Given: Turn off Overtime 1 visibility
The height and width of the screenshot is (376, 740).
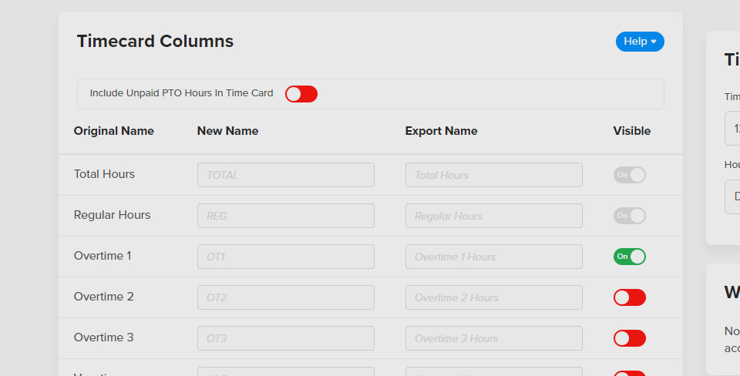Looking at the screenshot, I should 629,257.
